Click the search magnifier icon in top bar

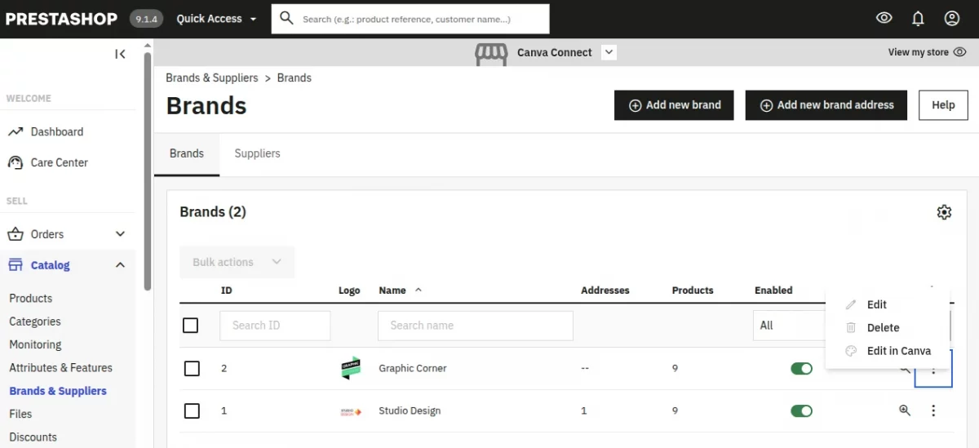286,18
